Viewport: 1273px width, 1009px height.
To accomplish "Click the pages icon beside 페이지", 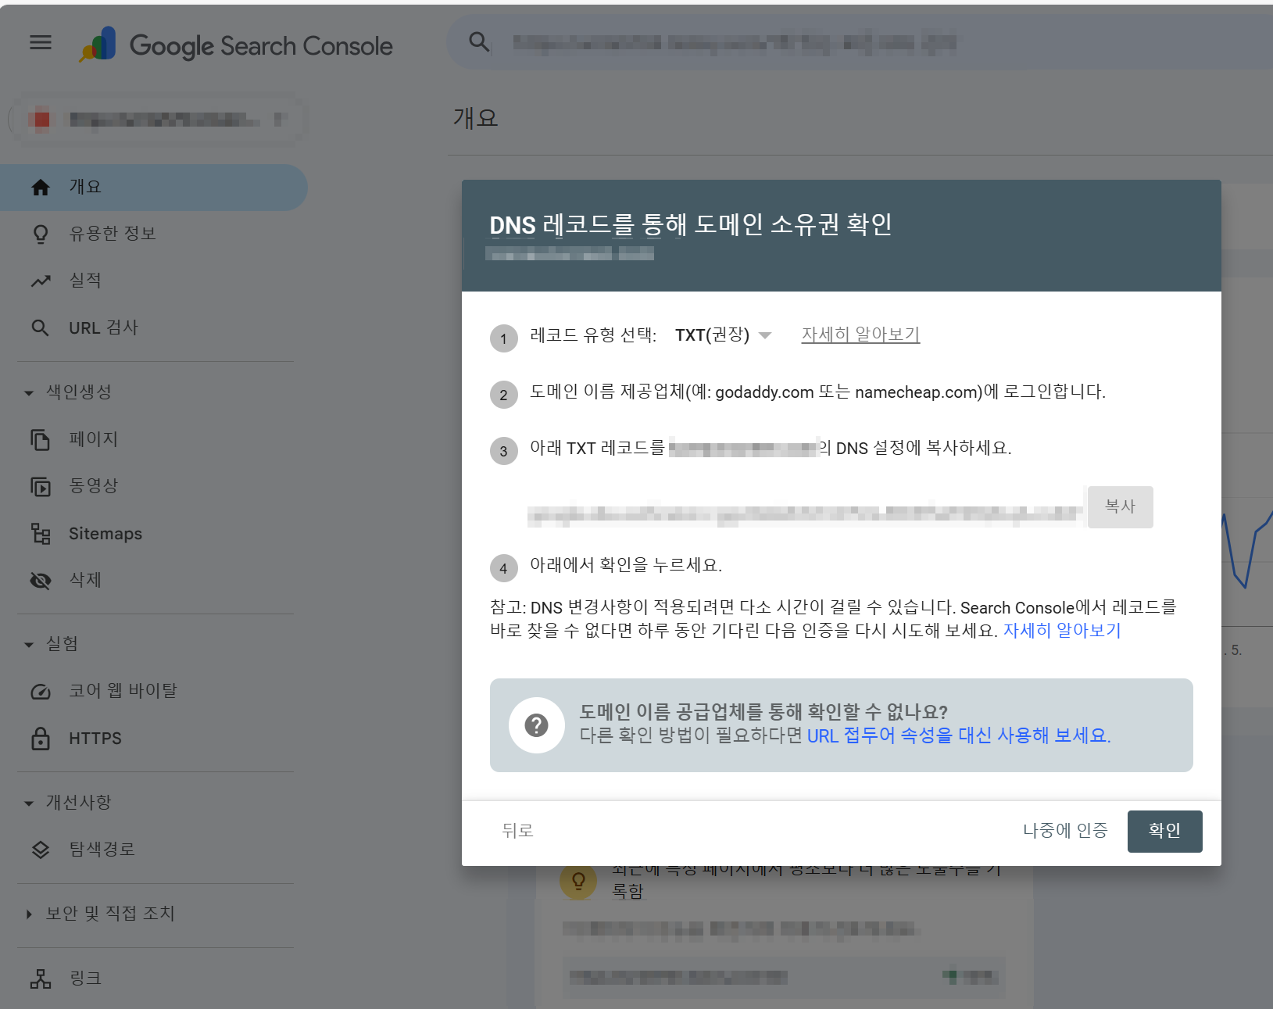I will pyautogui.click(x=41, y=439).
